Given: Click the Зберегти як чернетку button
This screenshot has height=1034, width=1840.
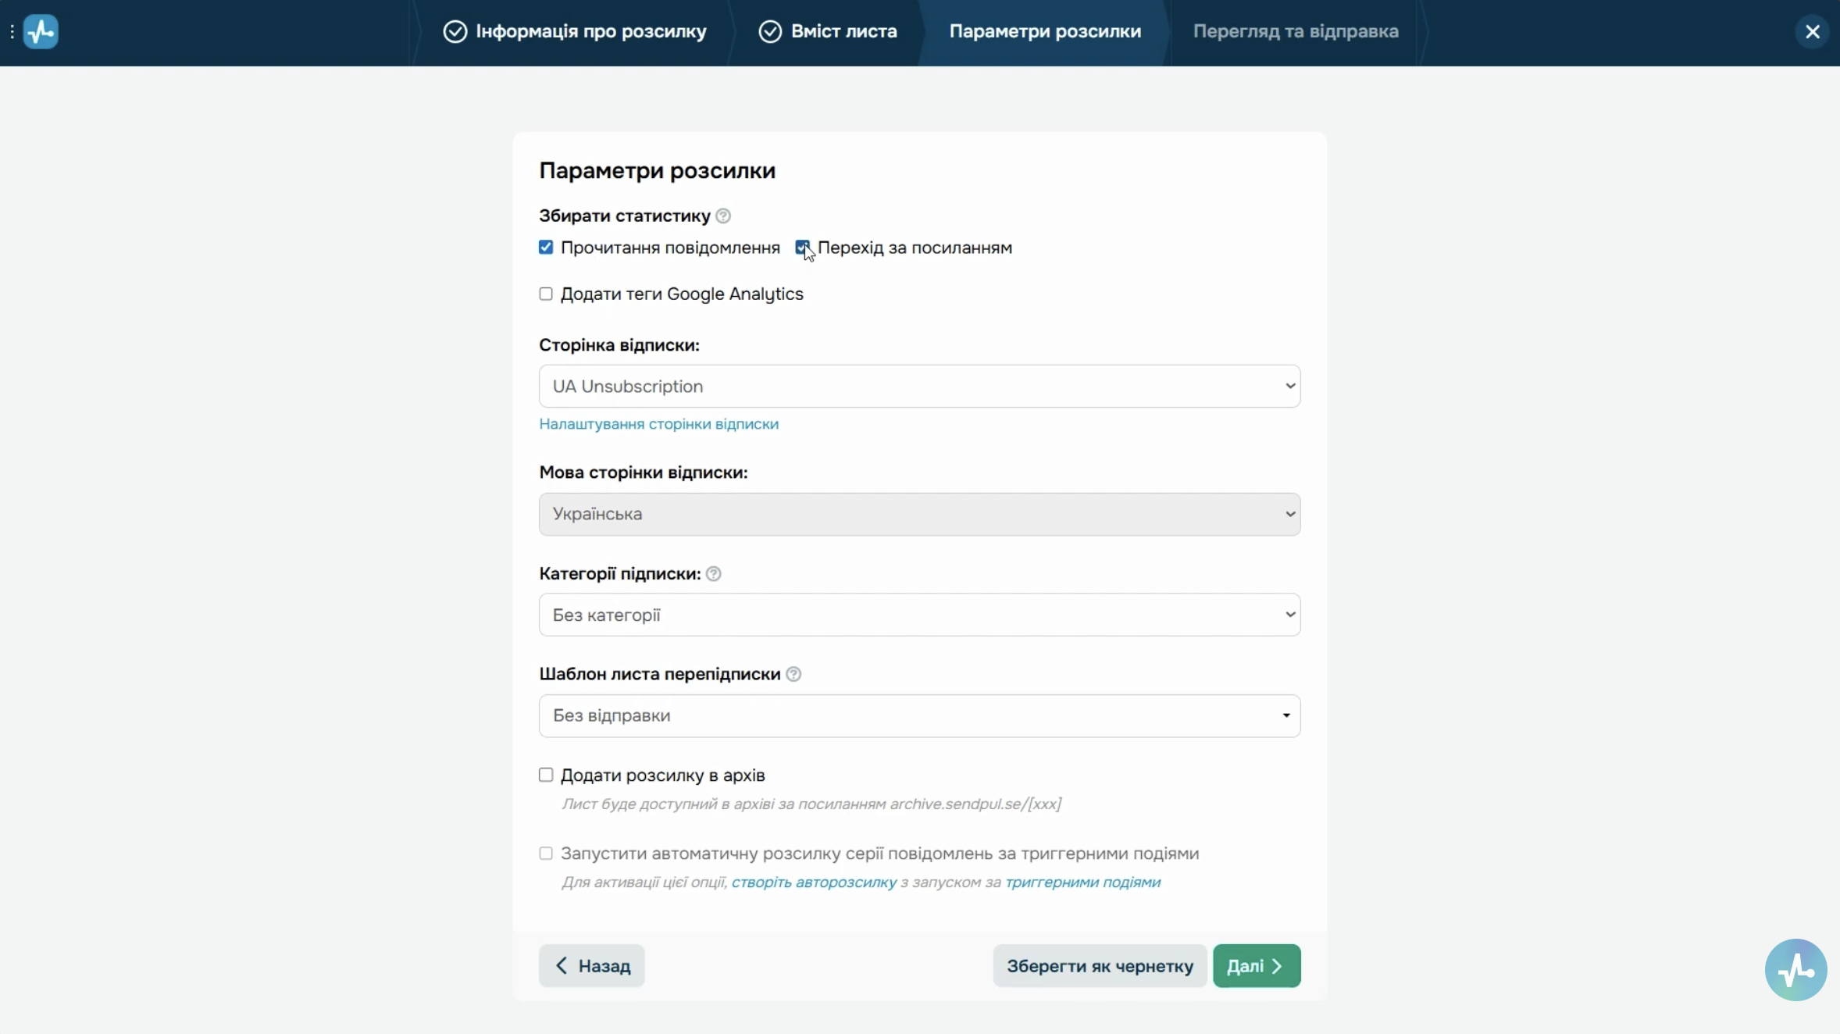Looking at the screenshot, I should pos(1100,966).
